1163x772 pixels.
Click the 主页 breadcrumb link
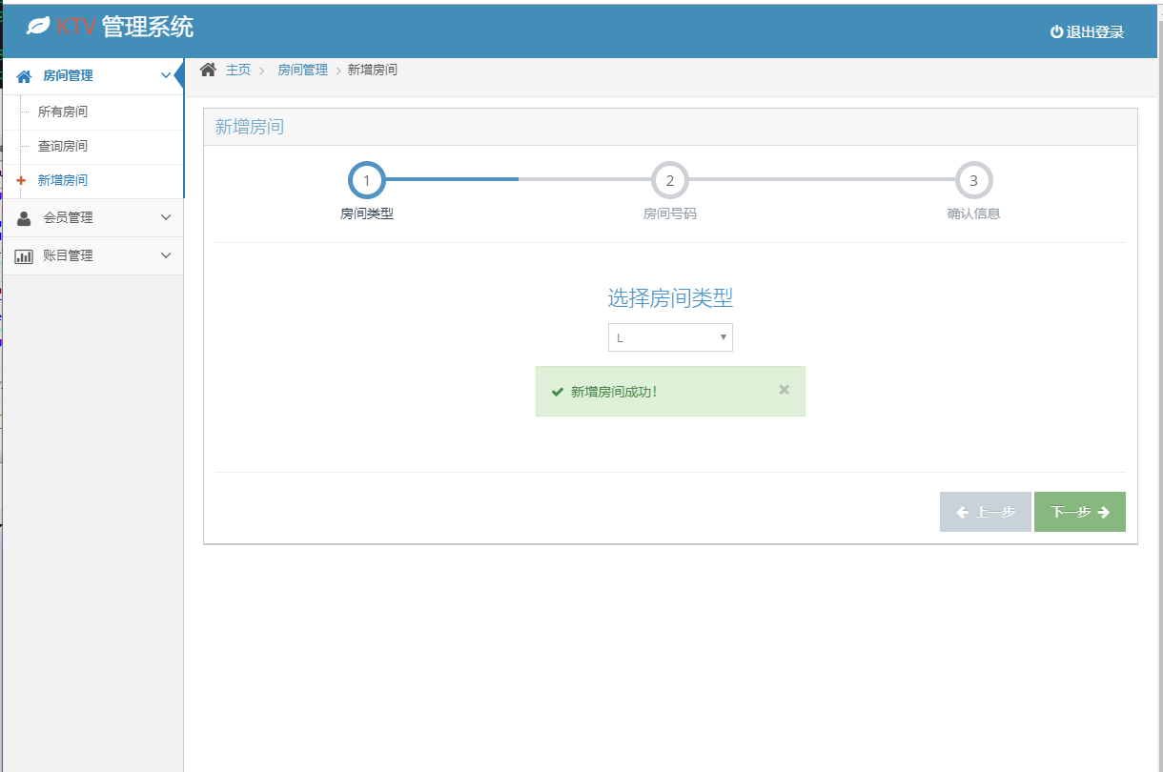coord(236,69)
